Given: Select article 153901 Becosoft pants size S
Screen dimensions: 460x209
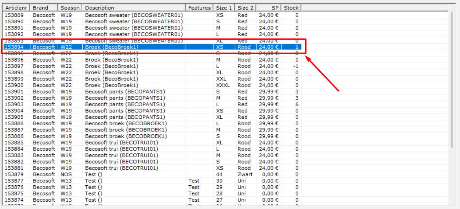Looking at the screenshot, I should point(152,92).
